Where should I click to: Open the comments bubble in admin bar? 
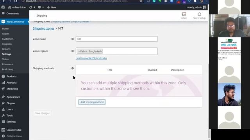pos(39,7)
